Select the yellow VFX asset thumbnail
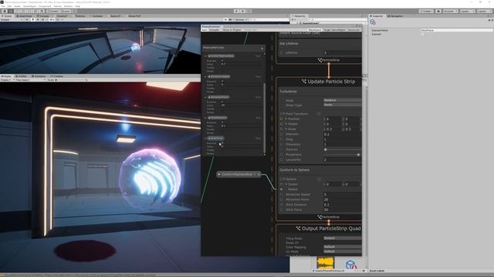Screen dimensions: 494x277 point(325,262)
